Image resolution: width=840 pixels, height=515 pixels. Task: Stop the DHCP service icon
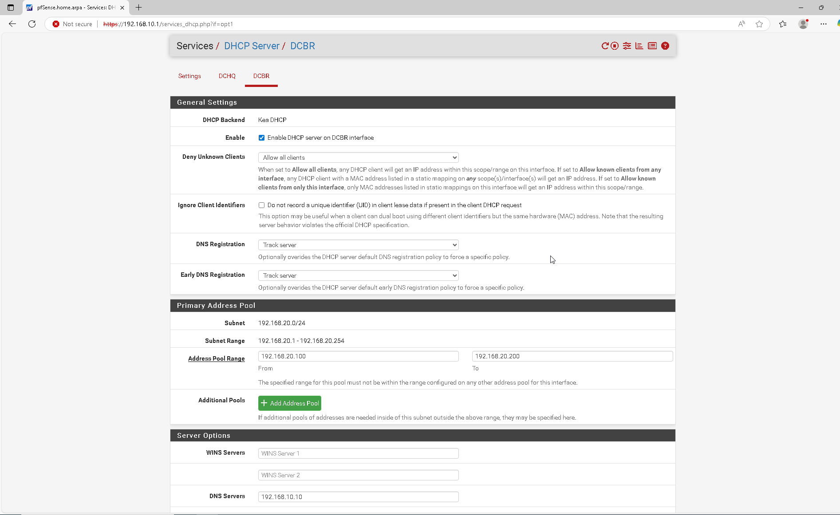pos(615,46)
